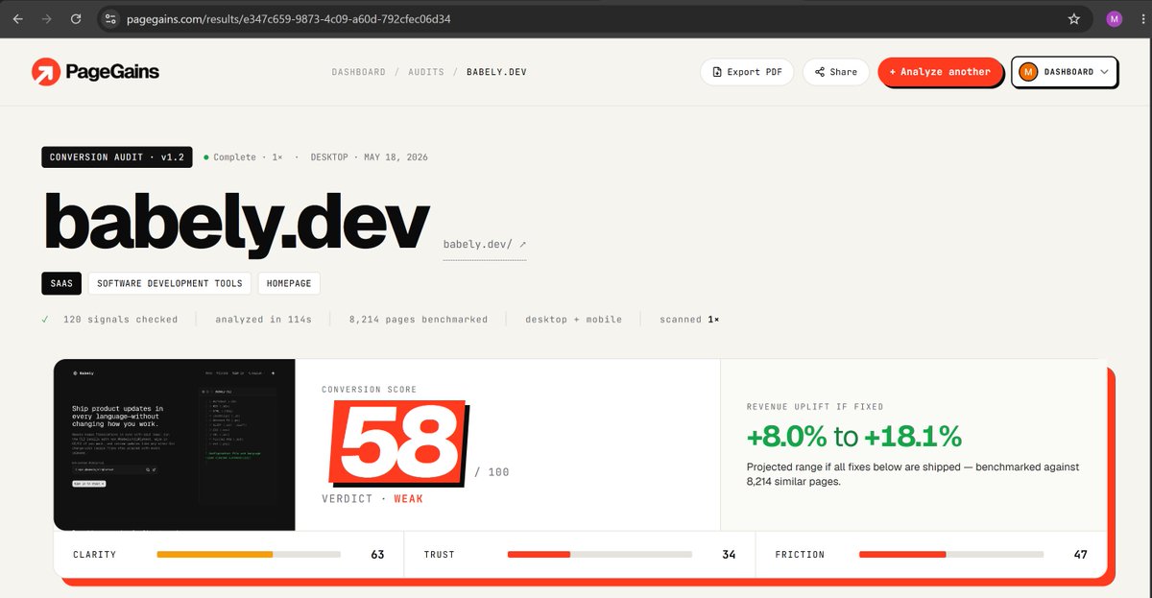The image size is (1152, 598).
Task: Select the HOMEPAGE tag
Action: coord(289,283)
